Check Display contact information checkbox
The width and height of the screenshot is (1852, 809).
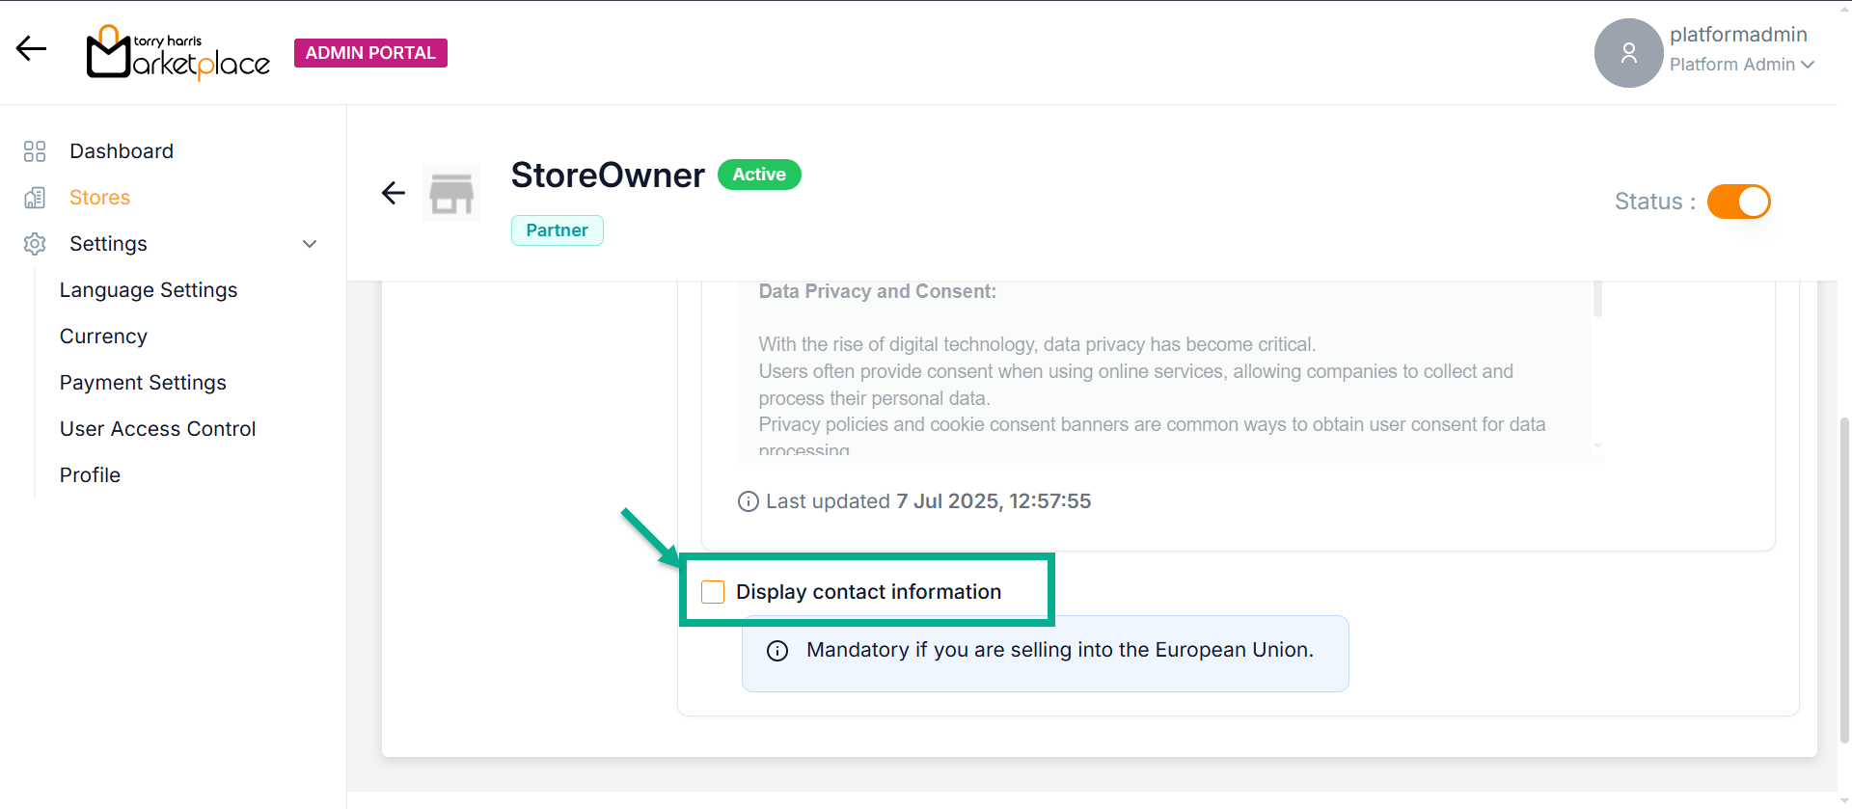tap(713, 592)
